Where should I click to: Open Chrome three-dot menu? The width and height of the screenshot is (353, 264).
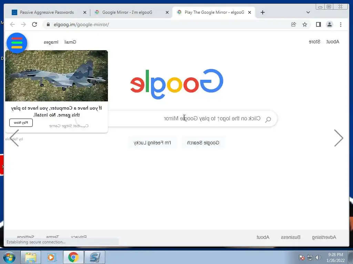point(341,24)
